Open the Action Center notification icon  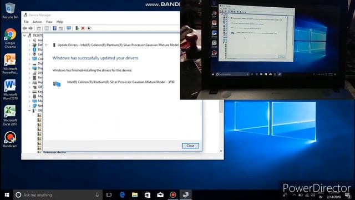[348, 195]
